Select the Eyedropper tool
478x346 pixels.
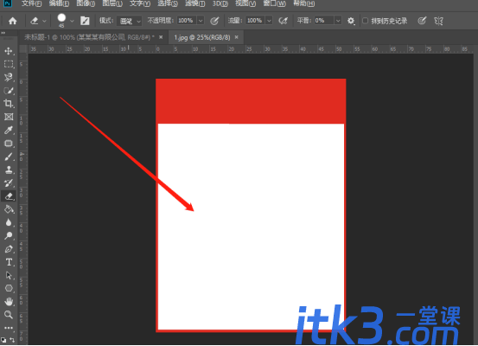pyautogui.click(x=9, y=131)
